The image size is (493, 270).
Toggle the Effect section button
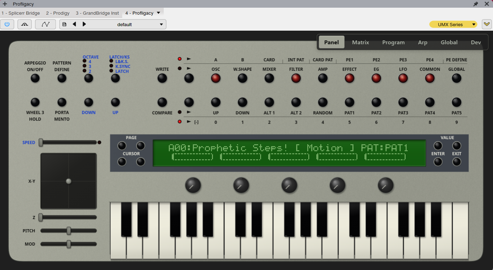point(349,78)
